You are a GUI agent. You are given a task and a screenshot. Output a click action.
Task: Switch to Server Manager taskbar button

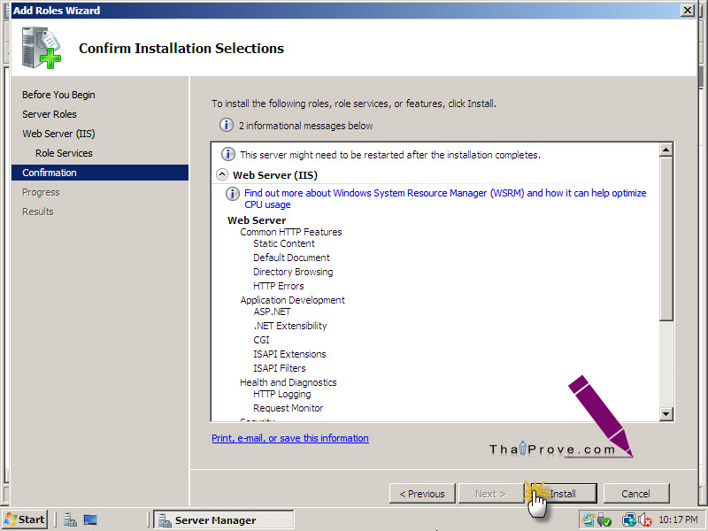pos(224,520)
